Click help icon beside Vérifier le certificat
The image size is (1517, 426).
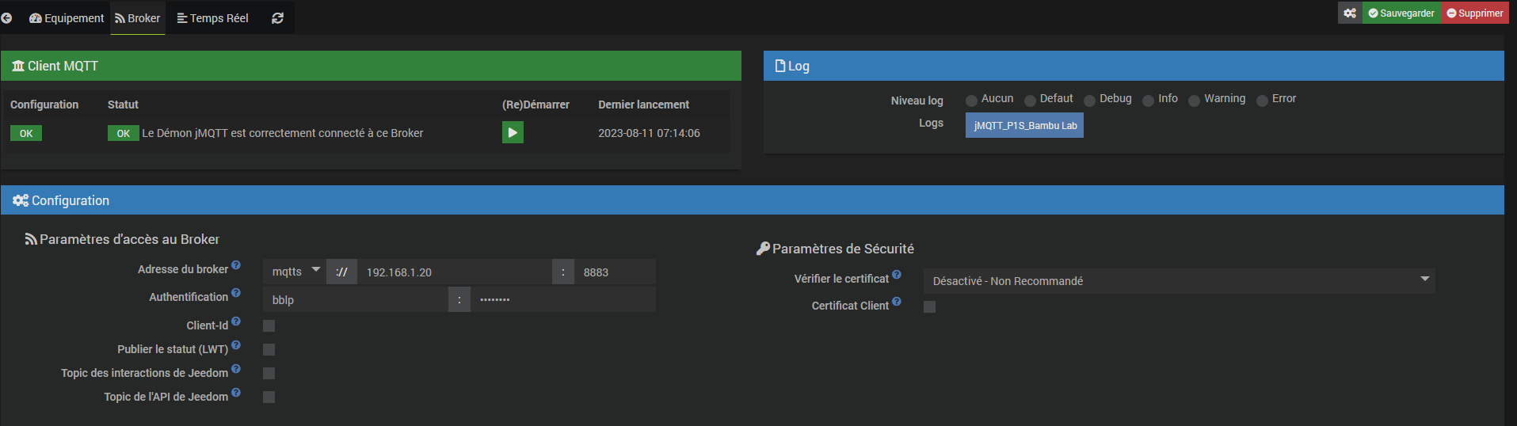click(x=897, y=275)
